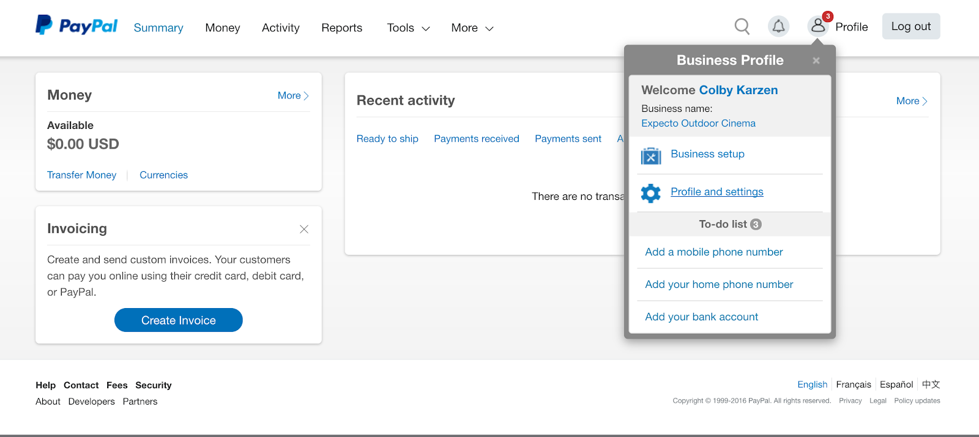The image size is (979, 437).
Task: Click the $0.00 USD available balance
Action: tap(83, 144)
